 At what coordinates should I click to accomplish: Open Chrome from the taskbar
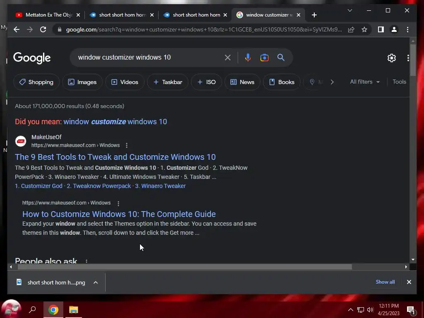click(53, 310)
